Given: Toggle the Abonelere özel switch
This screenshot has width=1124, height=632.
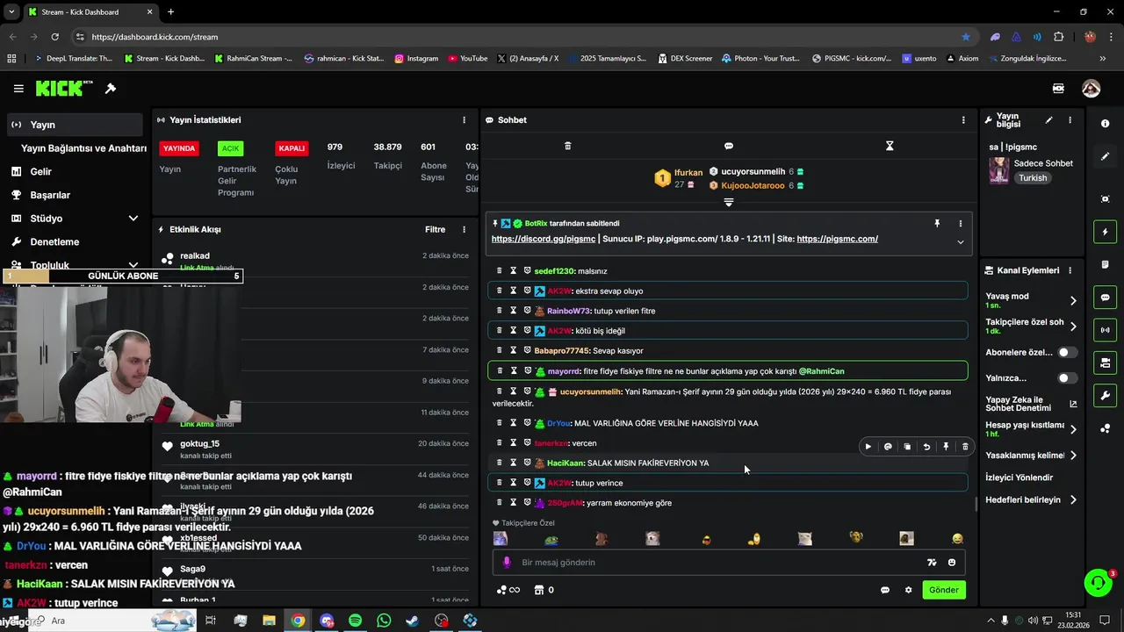Looking at the screenshot, I should 1067,352.
